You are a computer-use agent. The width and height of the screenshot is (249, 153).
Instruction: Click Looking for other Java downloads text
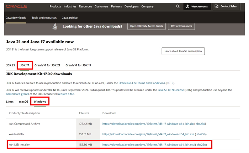click(x=92, y=26)
